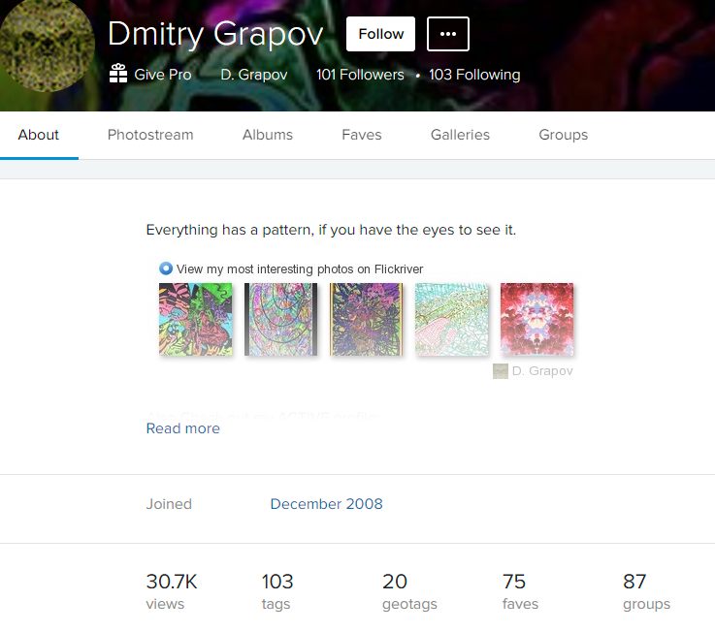Select the About tab
The height and width of the screenshot is (632, 715).
[x=39, y=135]
